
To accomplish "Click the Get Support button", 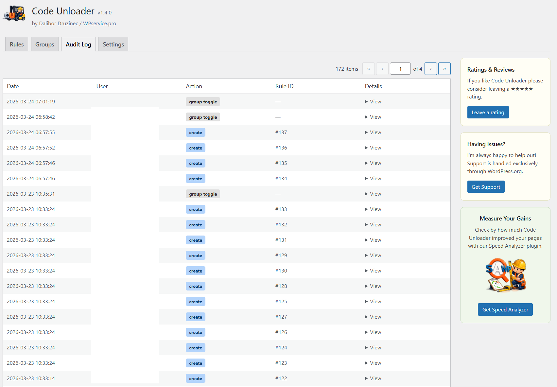I will coord(486,186).
